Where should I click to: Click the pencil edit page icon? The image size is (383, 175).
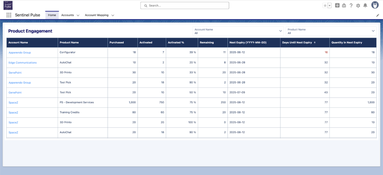pos(377,15)
